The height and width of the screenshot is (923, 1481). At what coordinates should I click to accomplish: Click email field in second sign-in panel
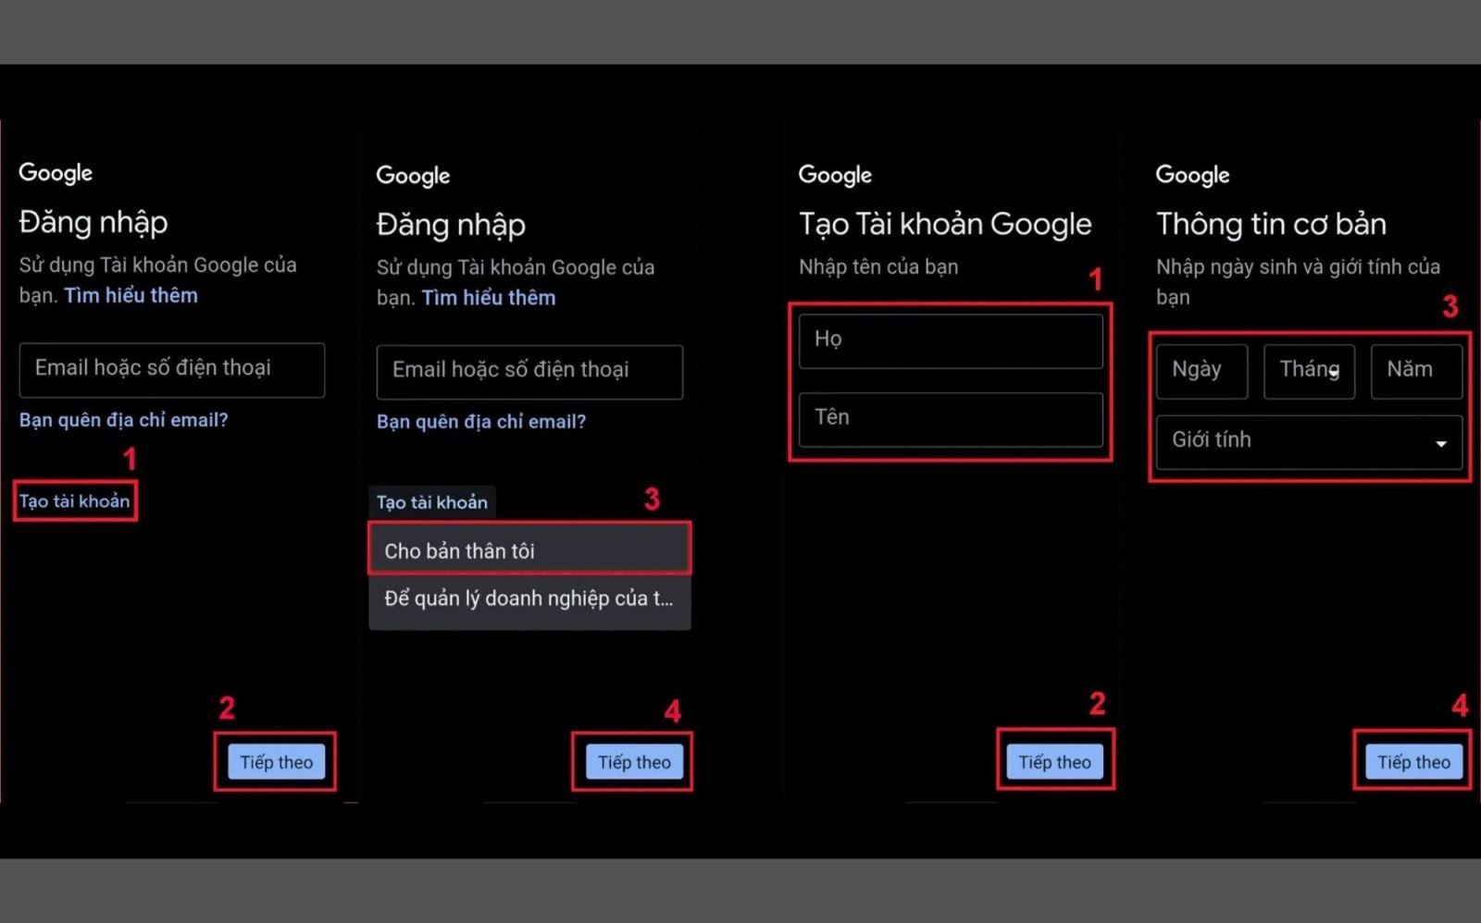click(x=529, y=372)
